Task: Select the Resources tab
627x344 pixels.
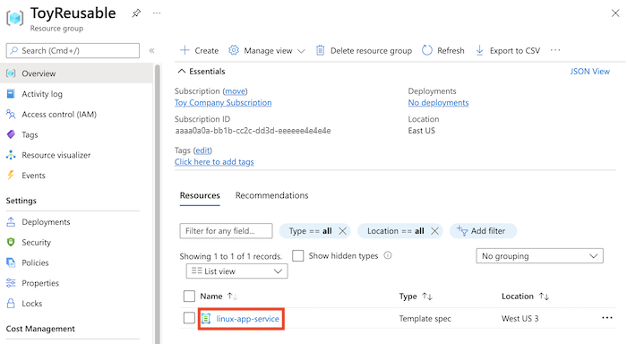Action: [200, 195]
